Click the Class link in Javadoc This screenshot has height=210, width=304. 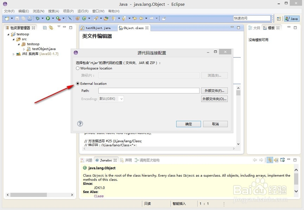click(x=99, y=196)
